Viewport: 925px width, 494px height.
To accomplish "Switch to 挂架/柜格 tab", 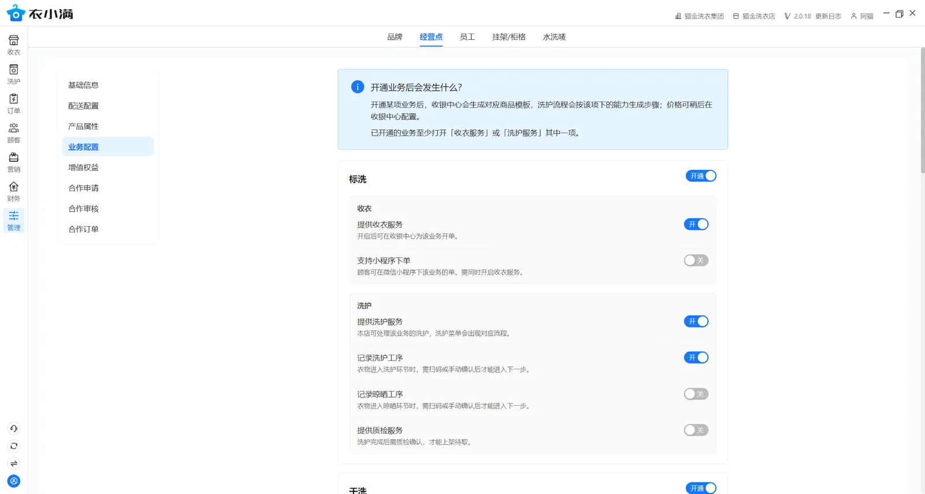I will pos(509,37).
